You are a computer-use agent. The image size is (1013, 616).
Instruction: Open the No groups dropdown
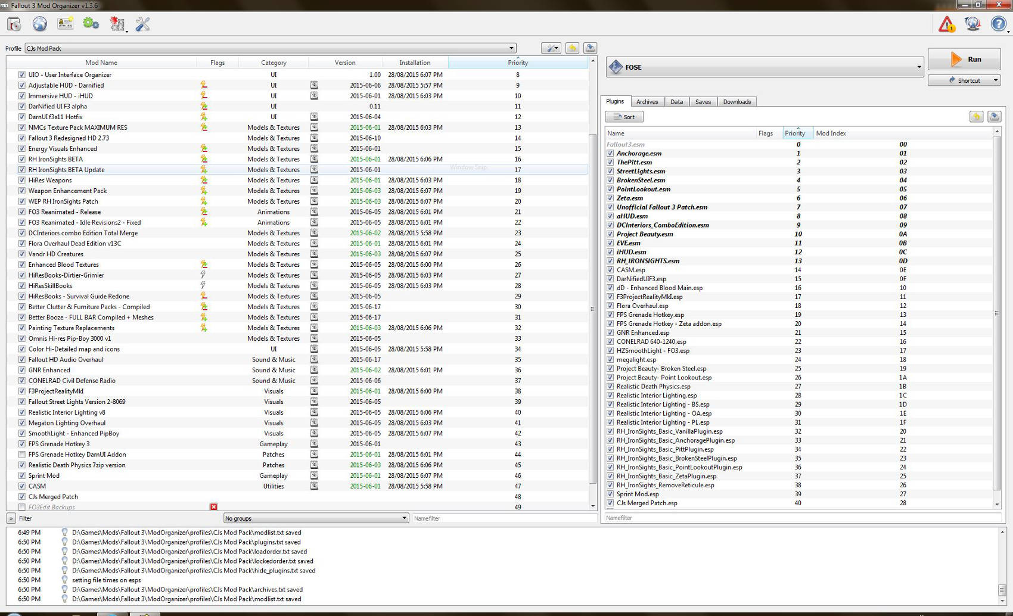316,518
